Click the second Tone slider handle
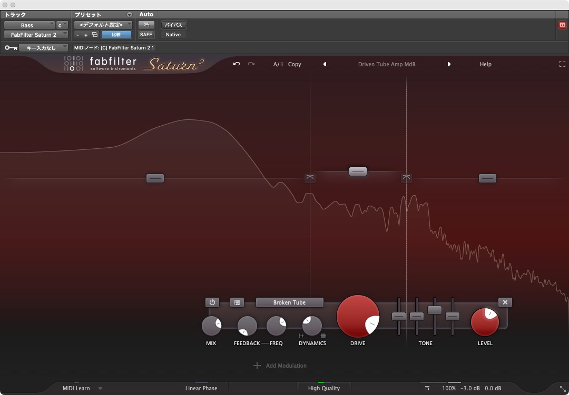Image resolution: width=569 pixels, height=395 pixels. pos(417,316)
